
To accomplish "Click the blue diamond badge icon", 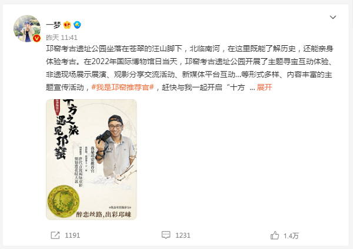I will click(77, 25).
